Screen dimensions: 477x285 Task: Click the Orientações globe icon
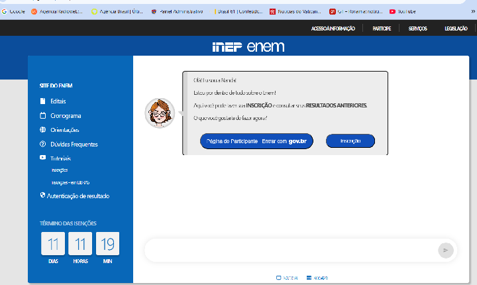42,130
